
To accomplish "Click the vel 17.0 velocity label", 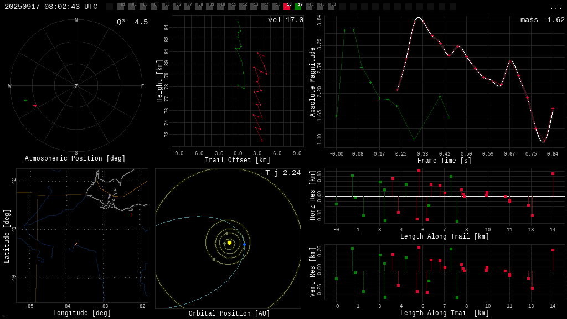I will (x=286, y=20).
